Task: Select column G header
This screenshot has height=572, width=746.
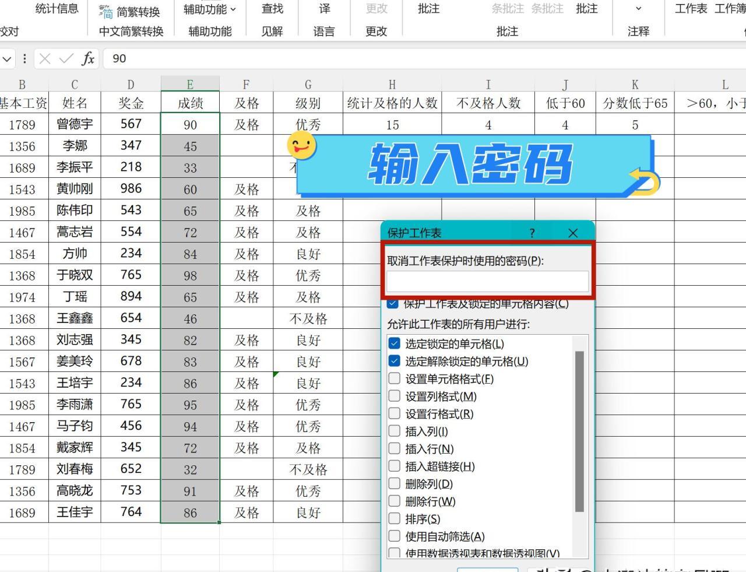Action: [x=308, y=85]
